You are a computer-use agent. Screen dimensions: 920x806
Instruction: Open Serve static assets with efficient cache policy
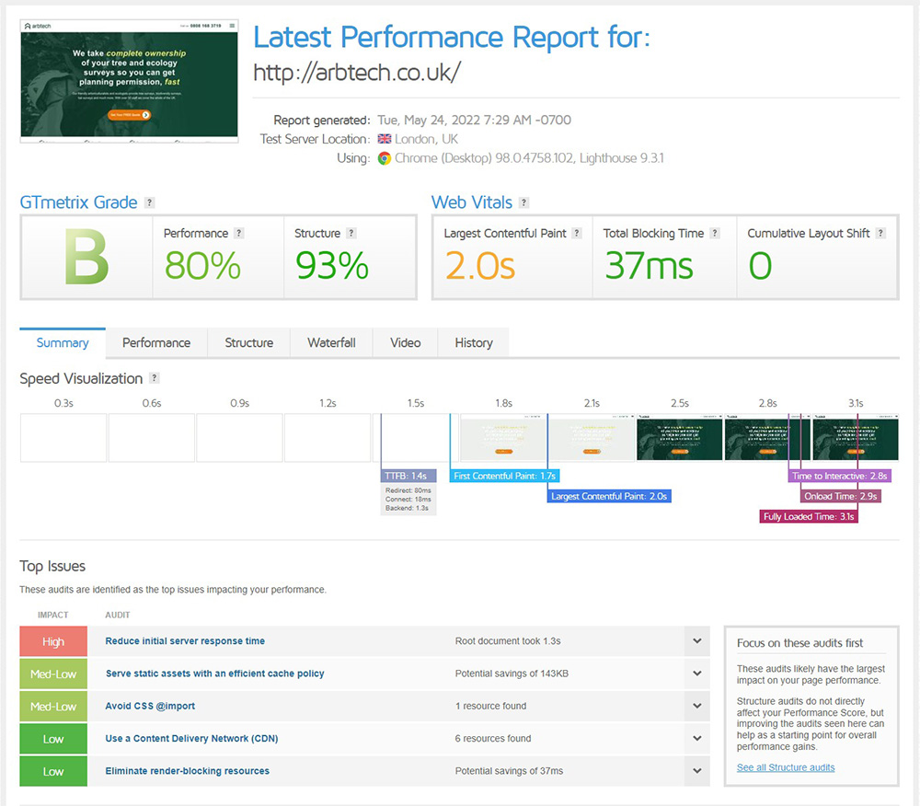coord(214,674)
